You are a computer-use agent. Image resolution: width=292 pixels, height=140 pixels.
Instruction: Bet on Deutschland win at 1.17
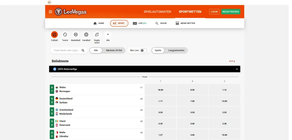(x=160, y=101)
